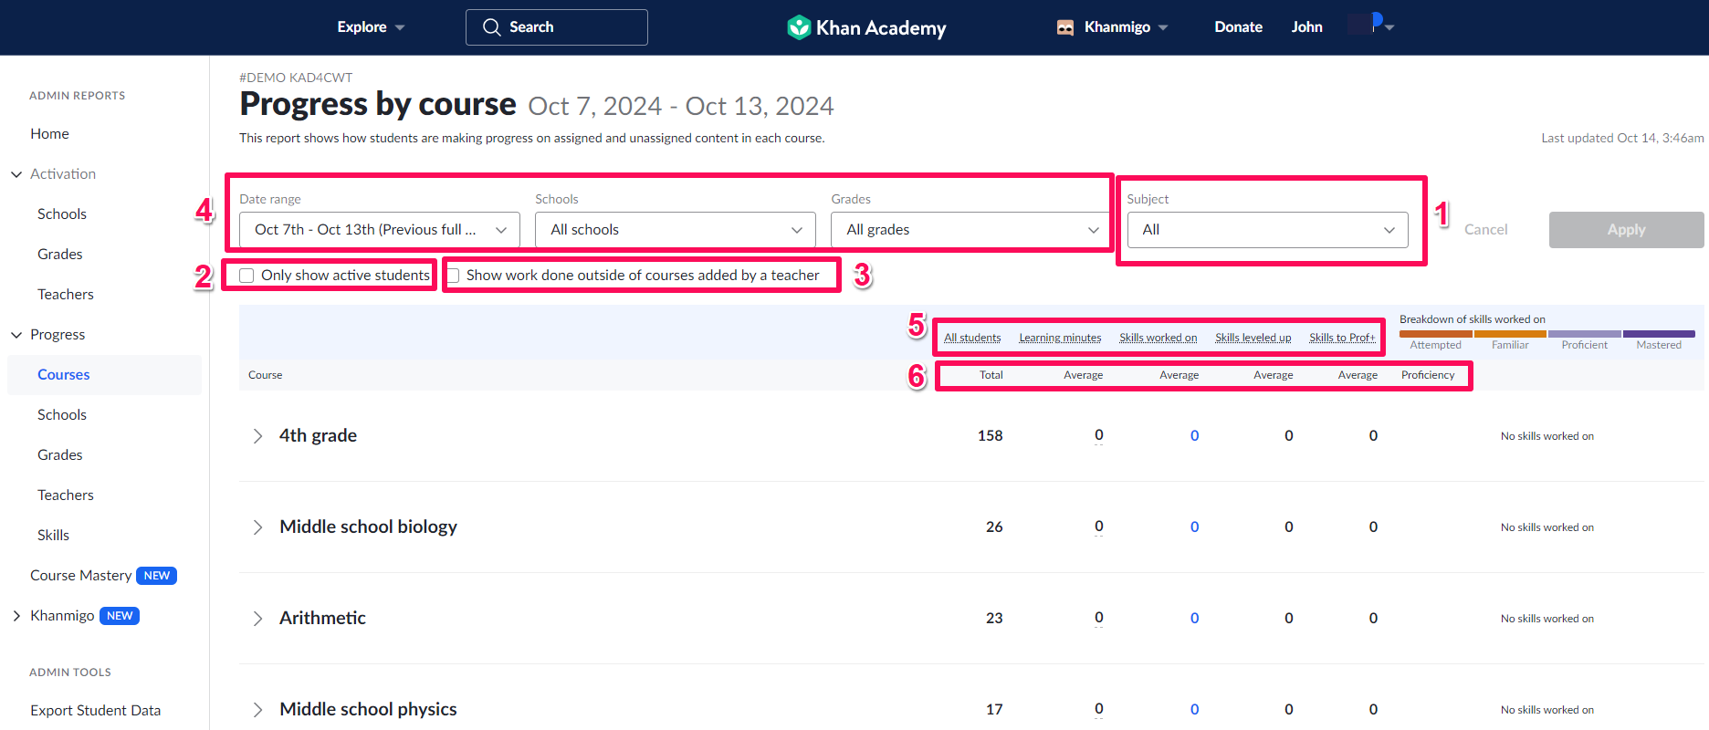The width and height of the screenshot is (1709, 730).
Task: Open Teachers under Progress
Action: (x=66, y=495)
